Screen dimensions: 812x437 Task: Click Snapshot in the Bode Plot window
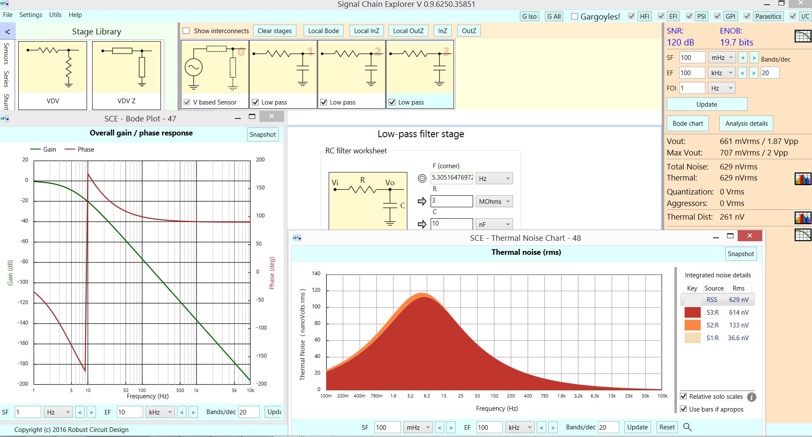(263, 135)
